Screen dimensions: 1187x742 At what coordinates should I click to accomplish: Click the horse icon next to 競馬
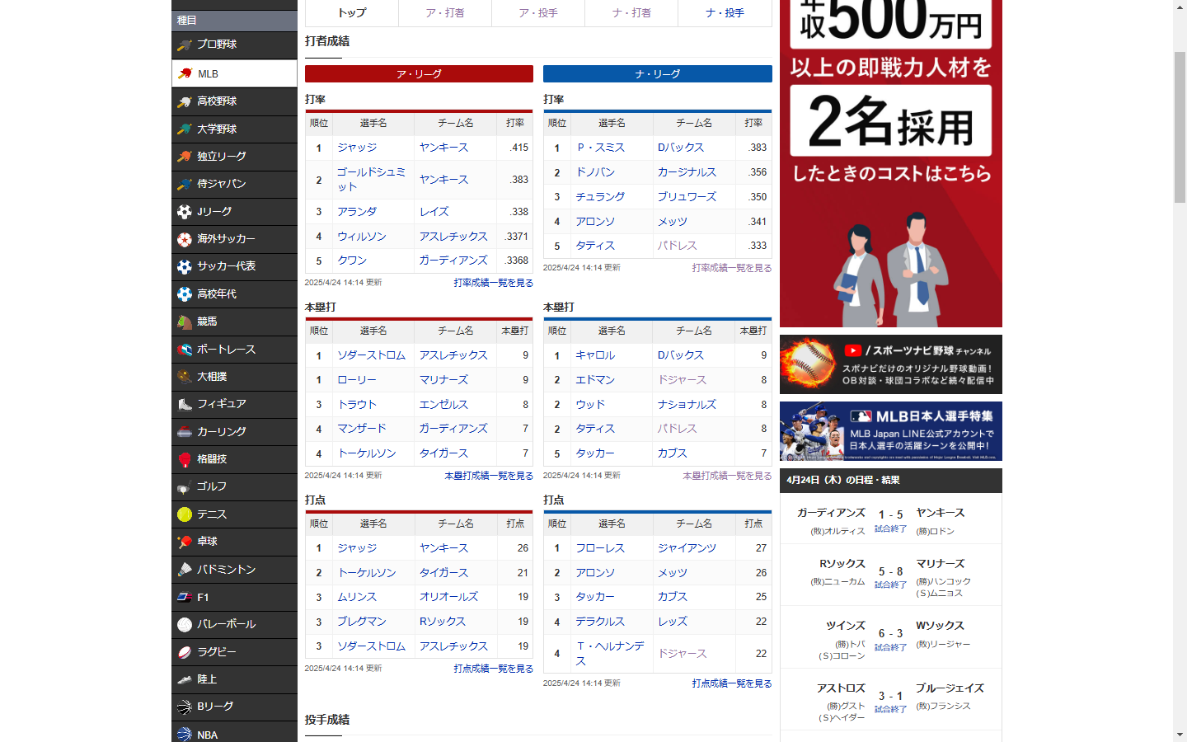[185, 322]
